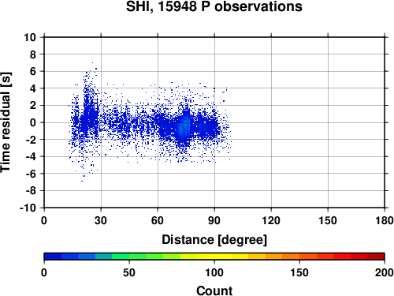Click the plot title SHI P observations
The image size is (394, 296).
point(214,6)
